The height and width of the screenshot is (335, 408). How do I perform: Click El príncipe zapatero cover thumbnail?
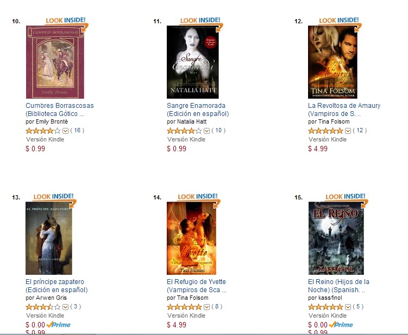[49, 238]
